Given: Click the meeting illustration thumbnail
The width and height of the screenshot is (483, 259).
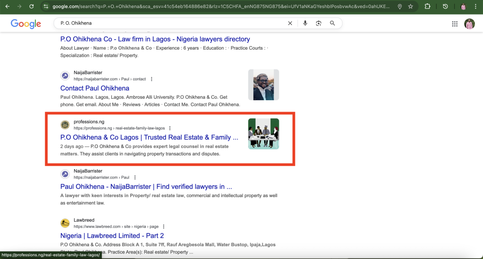Looking at the screenshot, I should pos(264,134).
